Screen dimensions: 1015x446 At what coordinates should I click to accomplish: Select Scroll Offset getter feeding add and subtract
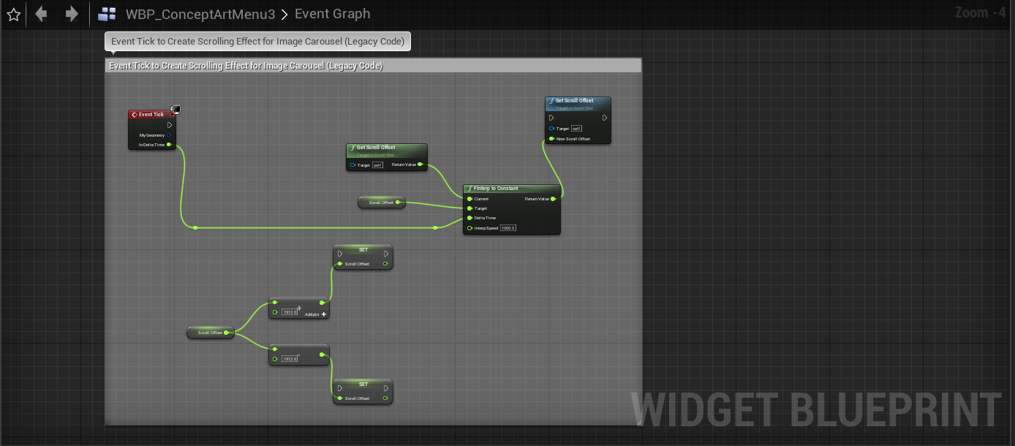(211, 333)
